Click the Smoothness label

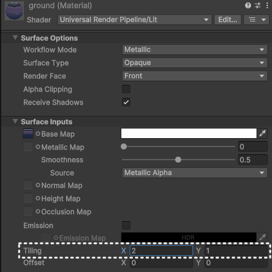[x=62, y=160]
